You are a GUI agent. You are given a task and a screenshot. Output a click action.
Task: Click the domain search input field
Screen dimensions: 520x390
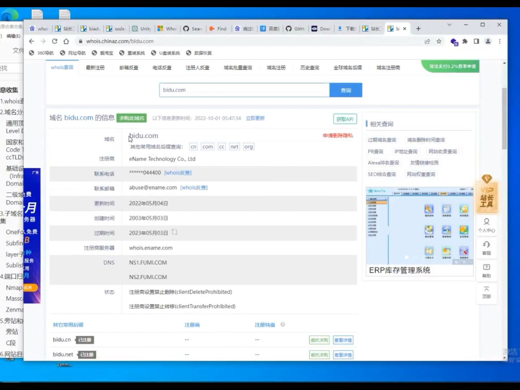(244, 90)
